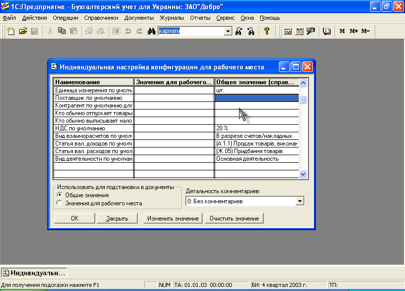Click the Find previous binoculars icon
The height and width of the screenshot is (291, 405).
coord(251,31)
